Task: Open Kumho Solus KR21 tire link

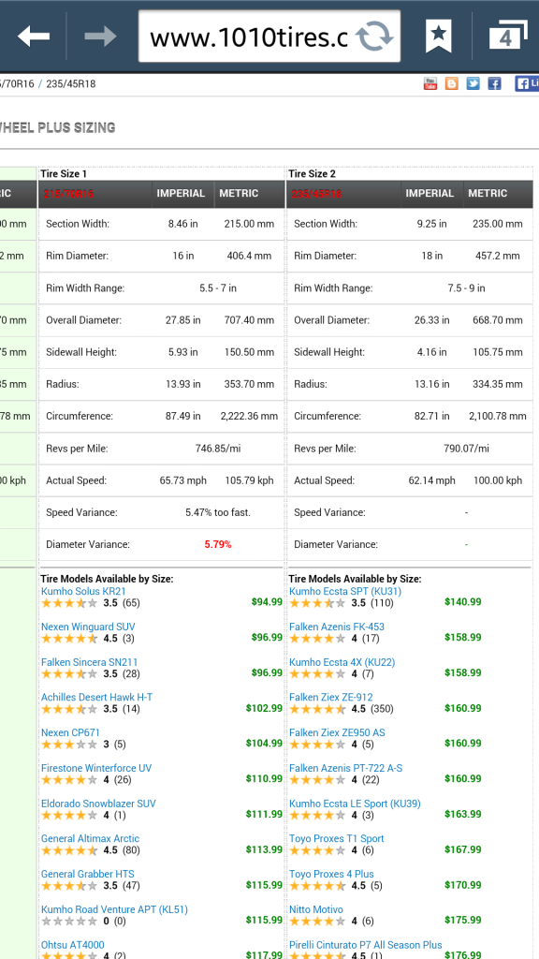Action: (83, 592)
